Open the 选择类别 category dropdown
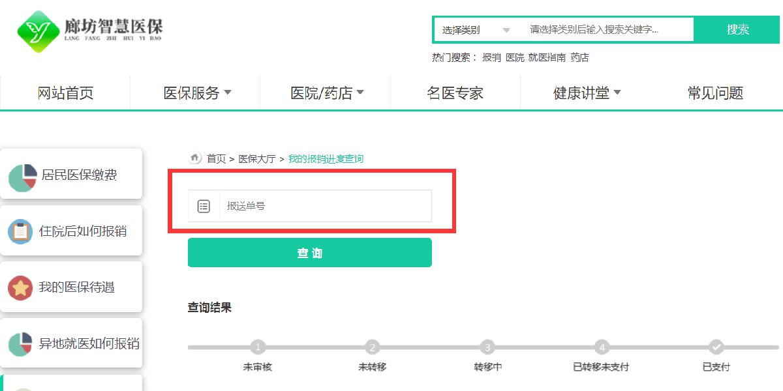The height and width of the screenshot is (391, 783). 476,30
